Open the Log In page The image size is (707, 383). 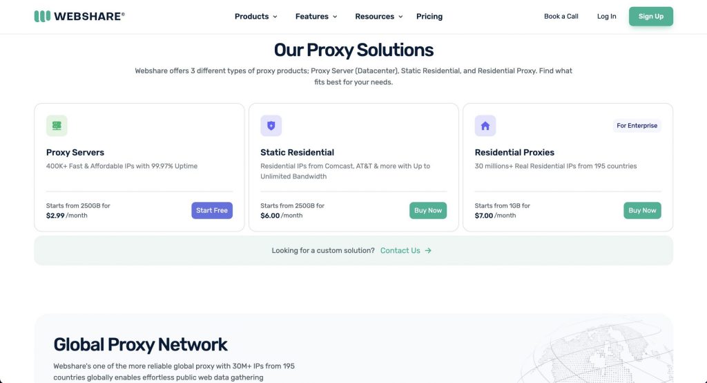pos(606,17)
